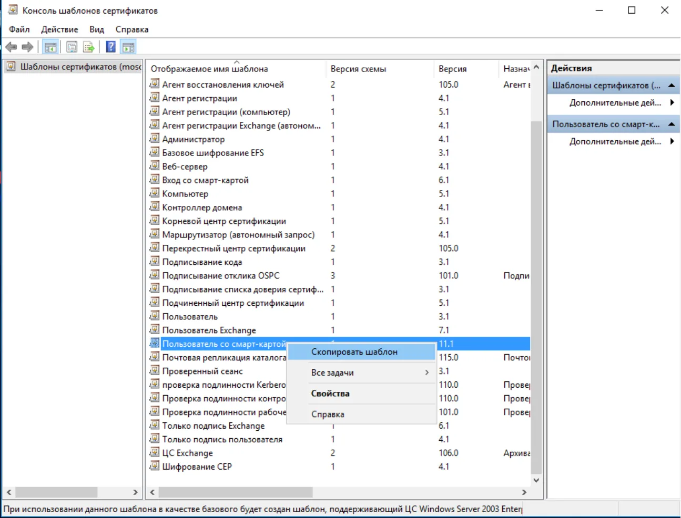The width and height of the screenshot is (681, 518).
Task: Expand Все задачи submenu in context menu
Action: click(362, 372)
